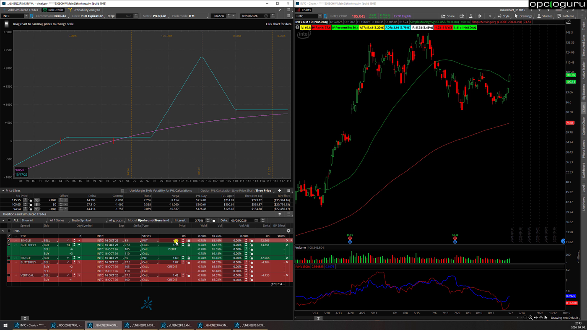Collapse the INTC positions group
Screen dimensions: 587x330
click(x=3, y=231)
